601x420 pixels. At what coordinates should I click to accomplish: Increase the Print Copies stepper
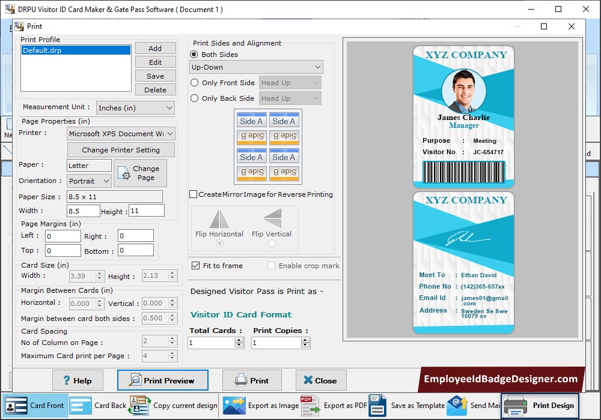pyautogui.click(x=305, y=340)
